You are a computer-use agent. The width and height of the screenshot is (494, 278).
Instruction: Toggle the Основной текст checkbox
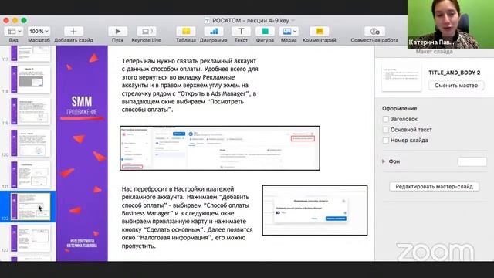386,130
